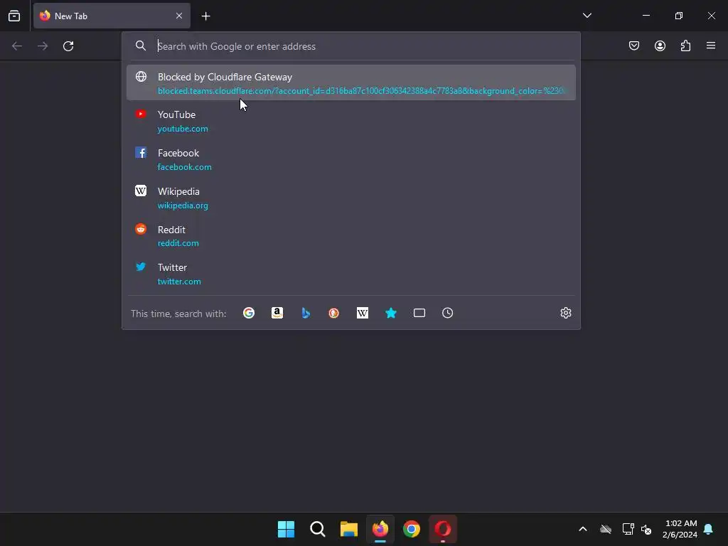The width and height of the screenshot is (728, 546).
Task: Click the Firefox taskbar icon
Action: click(x=380, y=529)
